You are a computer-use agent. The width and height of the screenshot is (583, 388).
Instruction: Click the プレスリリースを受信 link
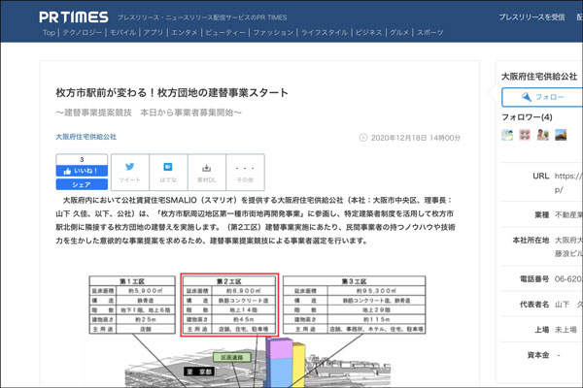coord(532,17)
